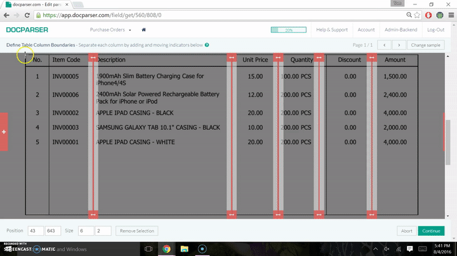Image resolution: width=457 pixels, height=256 pixels.
Task: Open Help & Support menu
Action: pyautogui.click(x=332, y=30)
